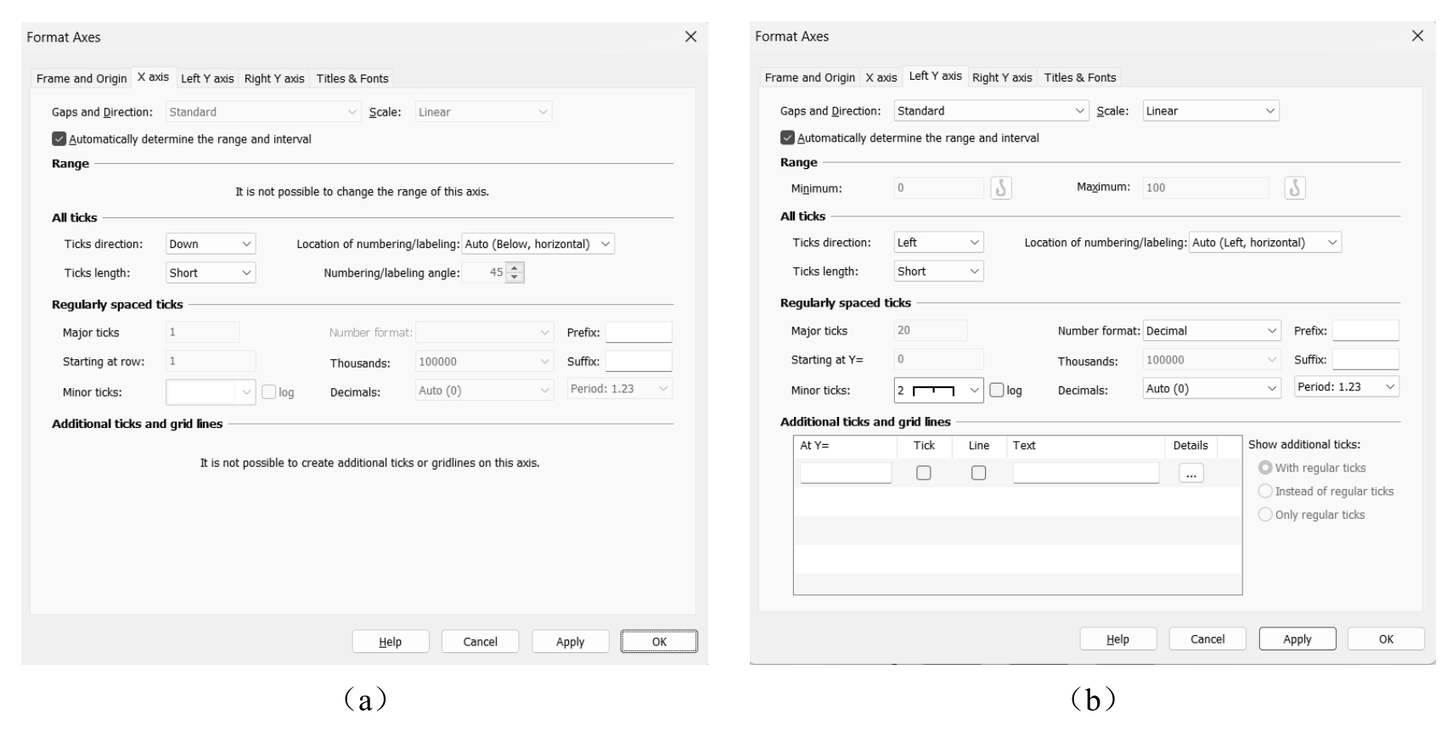
Task: Switch to Right Y axis tab in dialog (a)
Action: click(x=274, y=78)
